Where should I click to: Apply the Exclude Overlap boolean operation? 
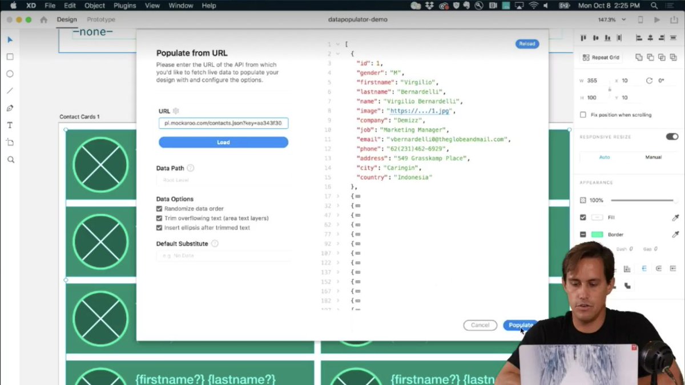point(673,57)
